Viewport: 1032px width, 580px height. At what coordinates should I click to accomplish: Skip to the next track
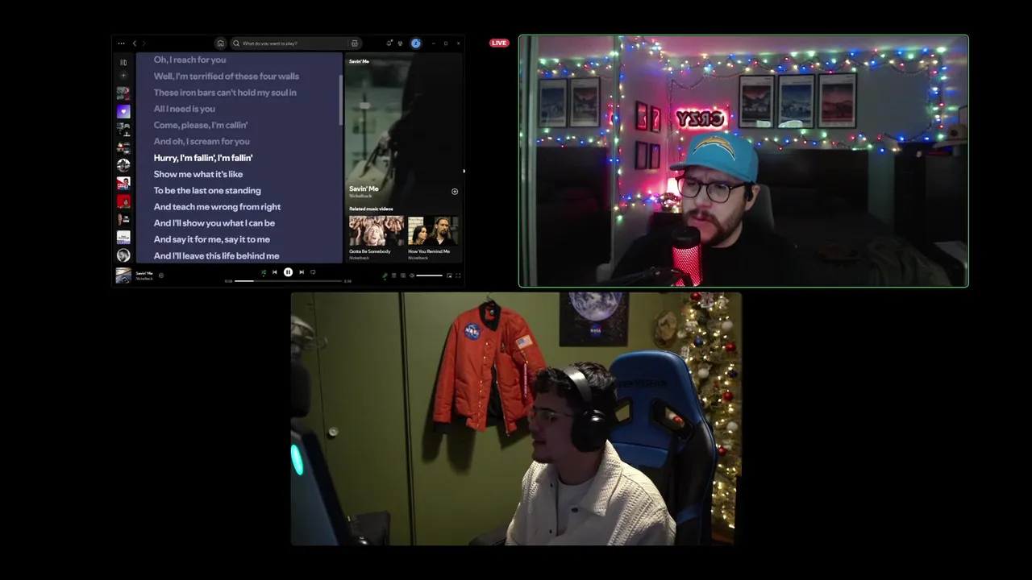(x=302, y=272)
